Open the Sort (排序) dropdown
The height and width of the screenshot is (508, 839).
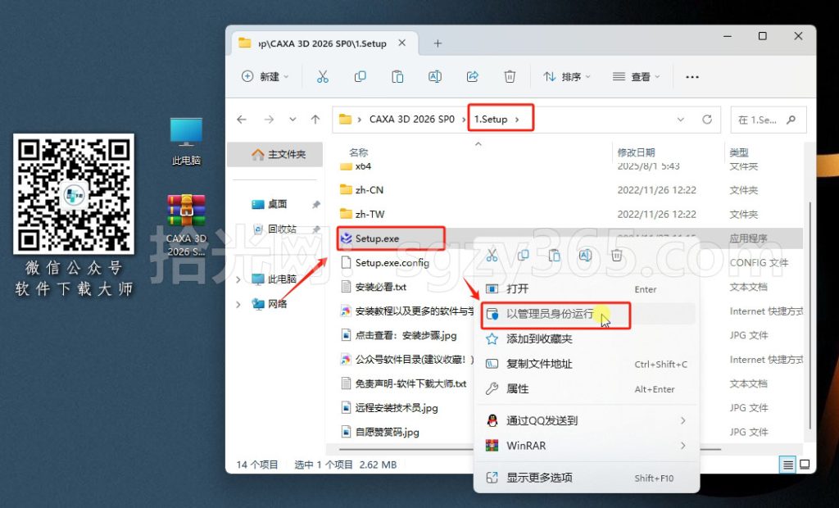[567, 76]
